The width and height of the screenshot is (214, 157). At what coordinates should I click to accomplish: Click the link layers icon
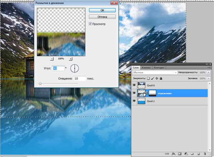pos(167,154)
